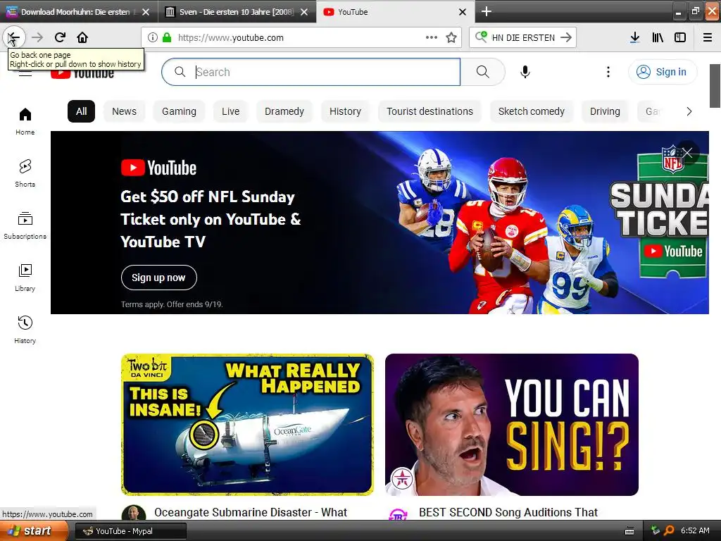721x541 pixels.
Task: Open the browser library icon
Action: point(658,37)
